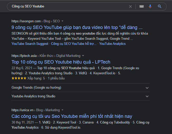
Task: Open the on-screen keyboard input tool
Action: click(x=141, y=6)
